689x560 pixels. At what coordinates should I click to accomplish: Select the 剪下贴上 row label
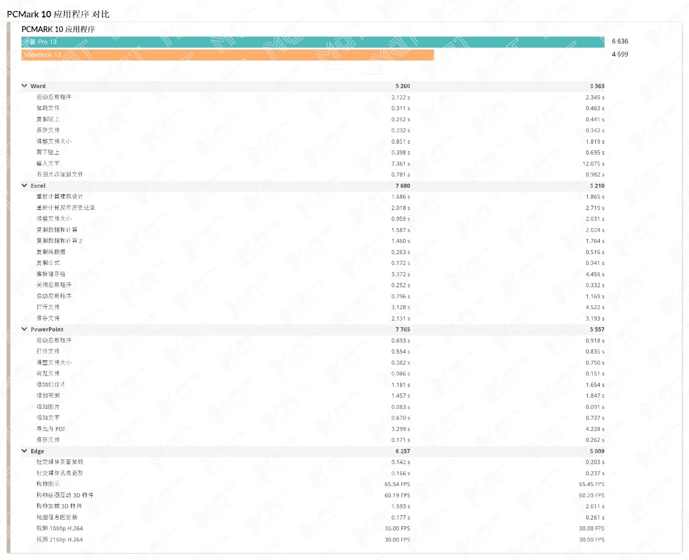pyautogui.click(x=48, y=152)
